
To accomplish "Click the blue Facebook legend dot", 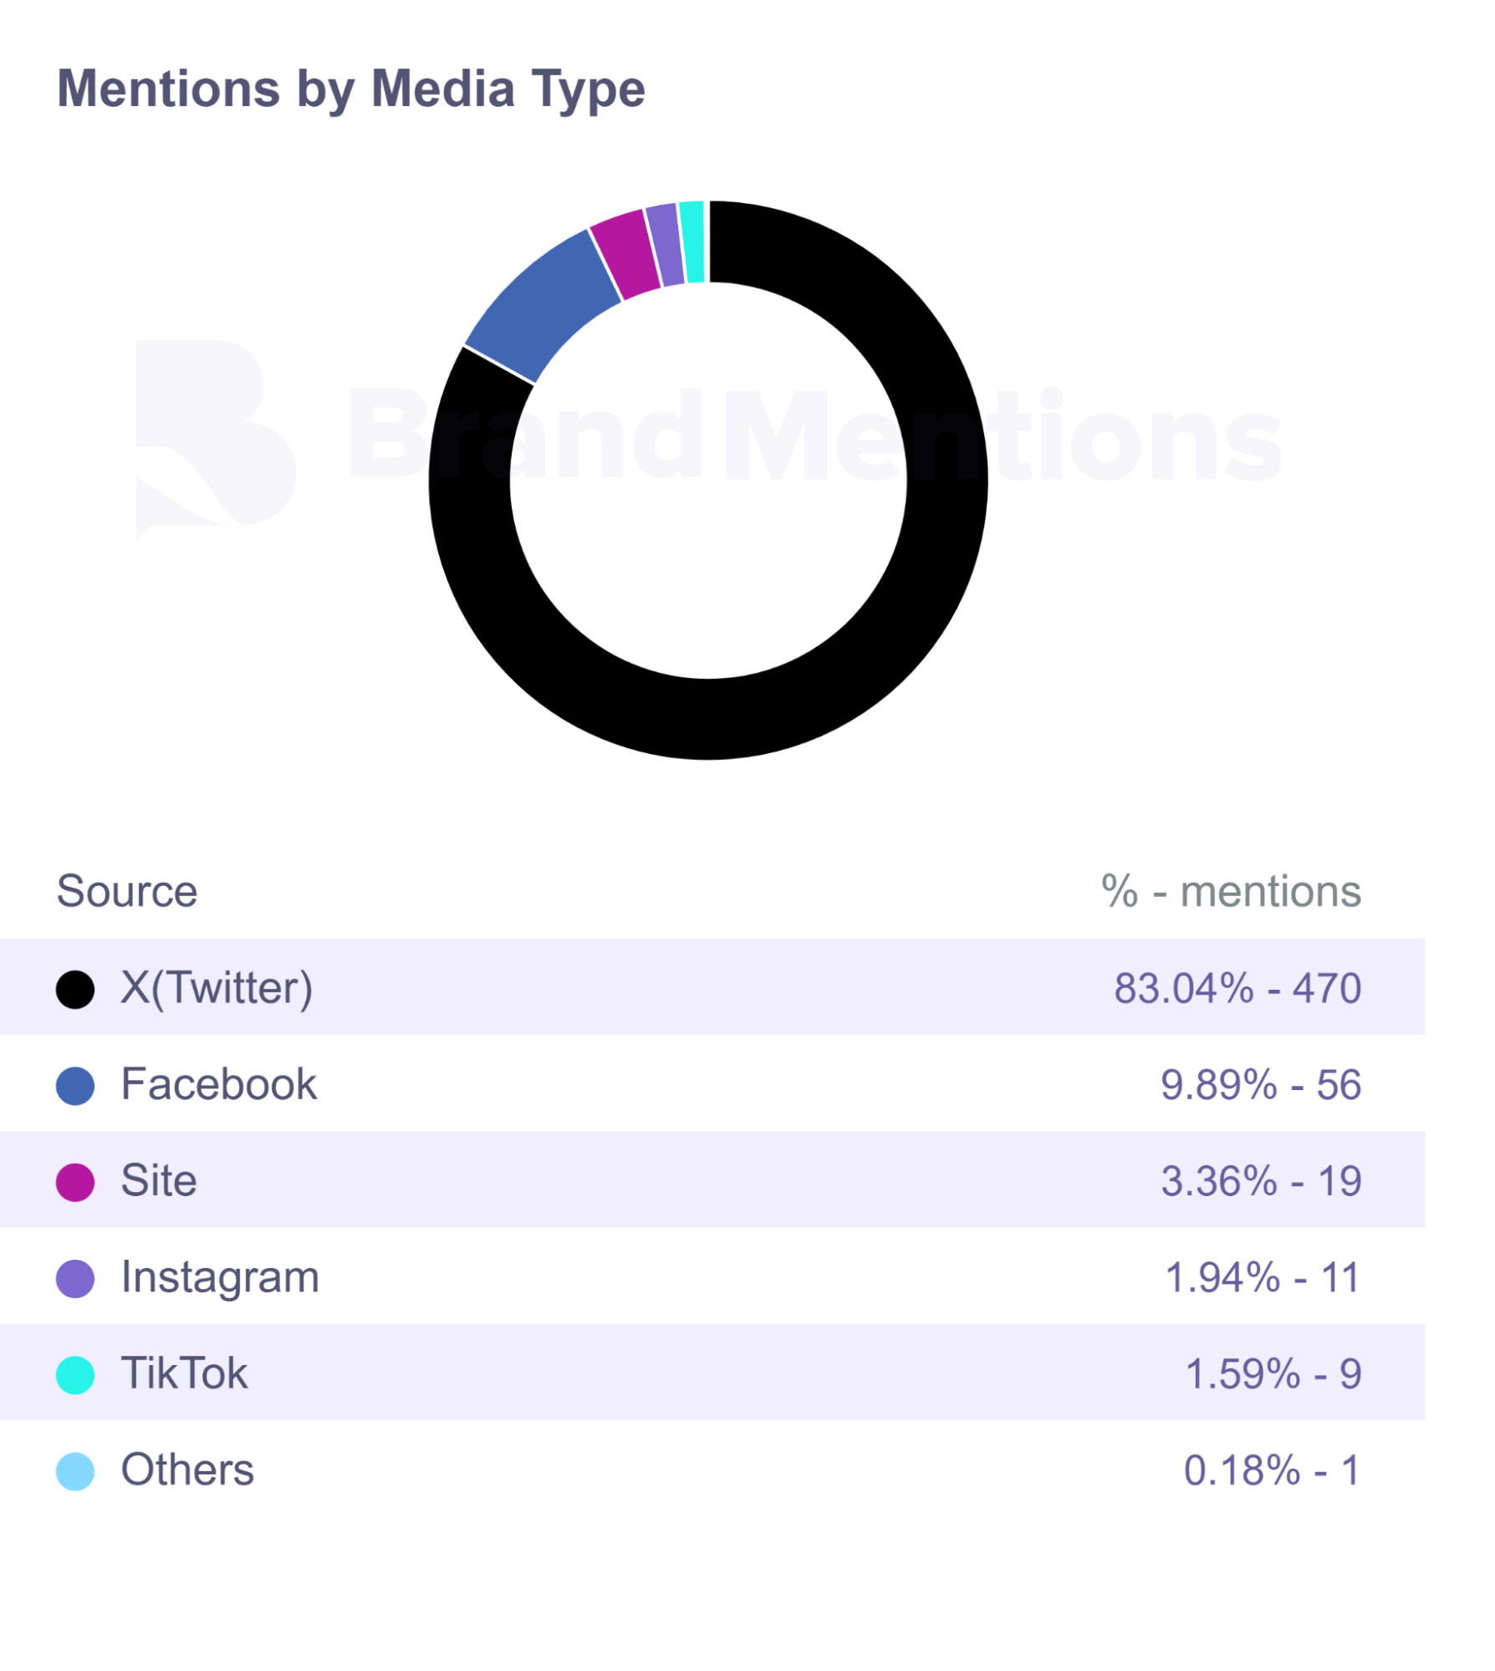I will click(x=75, y=1086).
